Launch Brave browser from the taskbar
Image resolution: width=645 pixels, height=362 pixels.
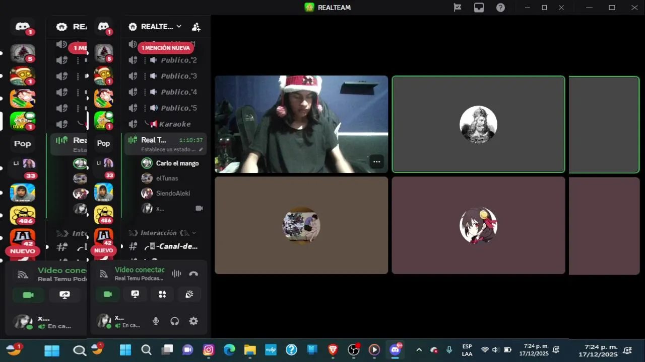[x=333, y=350]
